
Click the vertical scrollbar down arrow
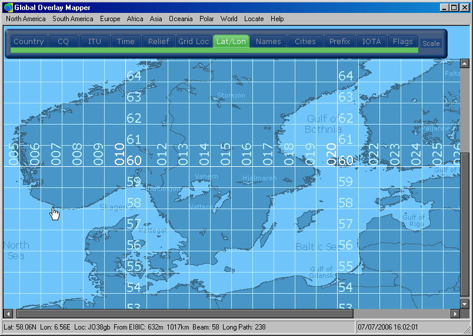click(464, 304)
